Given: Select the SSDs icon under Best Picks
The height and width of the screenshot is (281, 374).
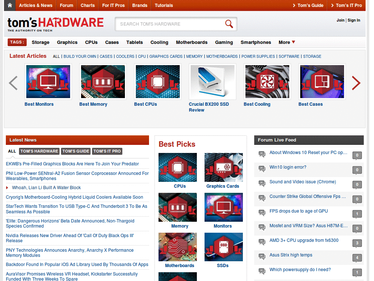Looking at the screenshot, I should (x=224, y=247).
